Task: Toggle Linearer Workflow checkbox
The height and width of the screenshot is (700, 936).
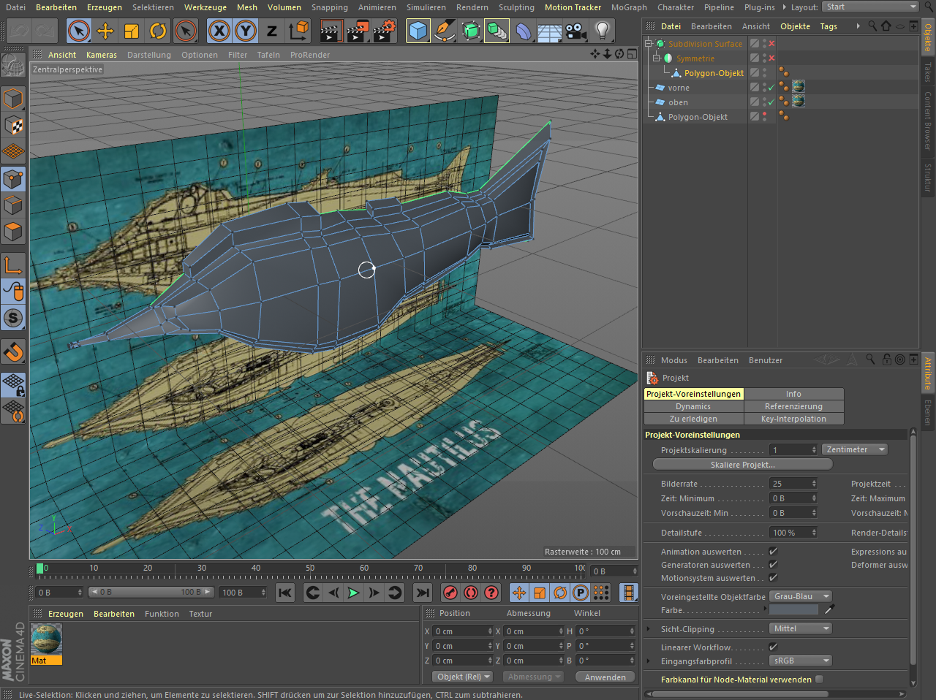Action: [773, 647]
